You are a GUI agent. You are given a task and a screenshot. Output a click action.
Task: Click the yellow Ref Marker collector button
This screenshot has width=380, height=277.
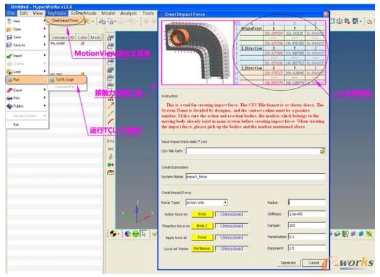pos(202,249)
